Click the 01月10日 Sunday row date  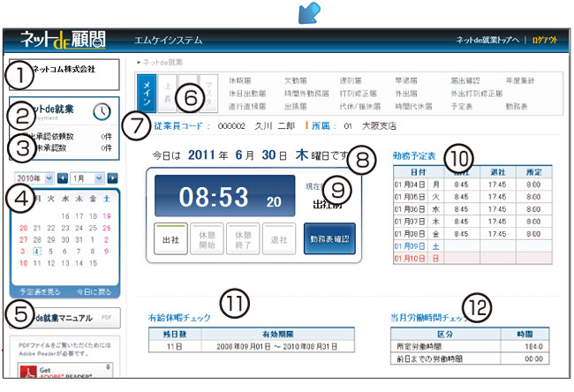[x=410, y=259]
